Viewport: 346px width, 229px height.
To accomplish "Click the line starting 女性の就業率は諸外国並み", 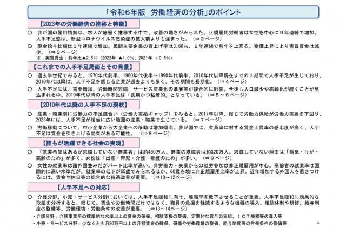I will tap(178, 165).
